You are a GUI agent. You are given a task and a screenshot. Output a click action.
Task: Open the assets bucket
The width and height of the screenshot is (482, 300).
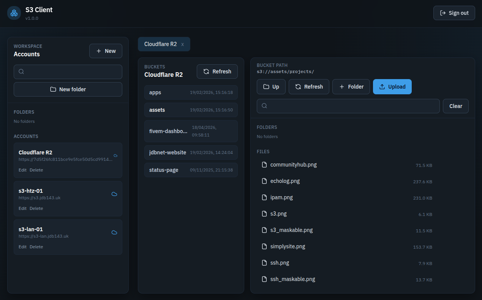click(191, 110)
